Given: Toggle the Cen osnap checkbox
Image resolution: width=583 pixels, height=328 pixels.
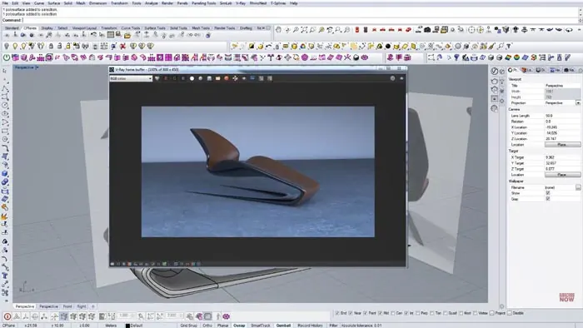Looking at the screenshot, I should [x=393, y=313].
